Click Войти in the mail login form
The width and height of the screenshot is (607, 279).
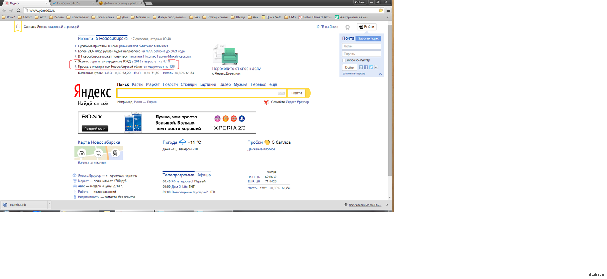[349, 67]
